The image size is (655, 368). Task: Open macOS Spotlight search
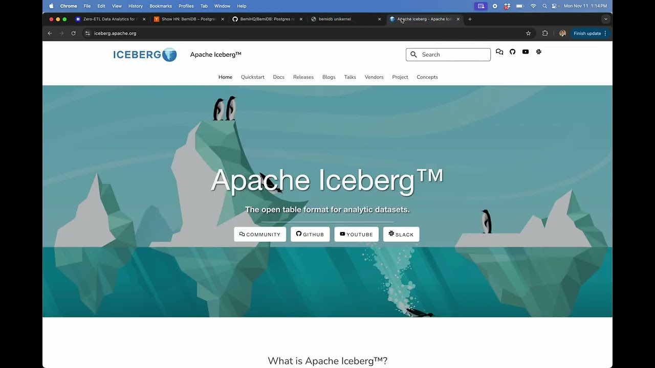[544, 6]
